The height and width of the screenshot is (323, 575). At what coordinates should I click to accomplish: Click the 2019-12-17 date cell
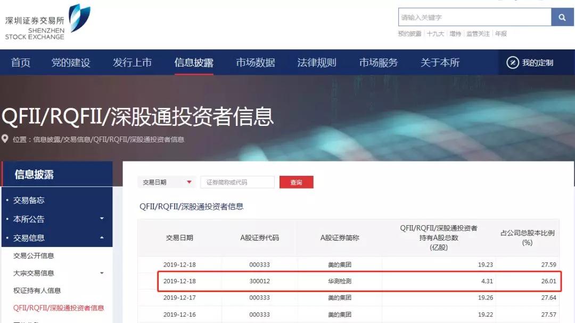tap(179, 297)
